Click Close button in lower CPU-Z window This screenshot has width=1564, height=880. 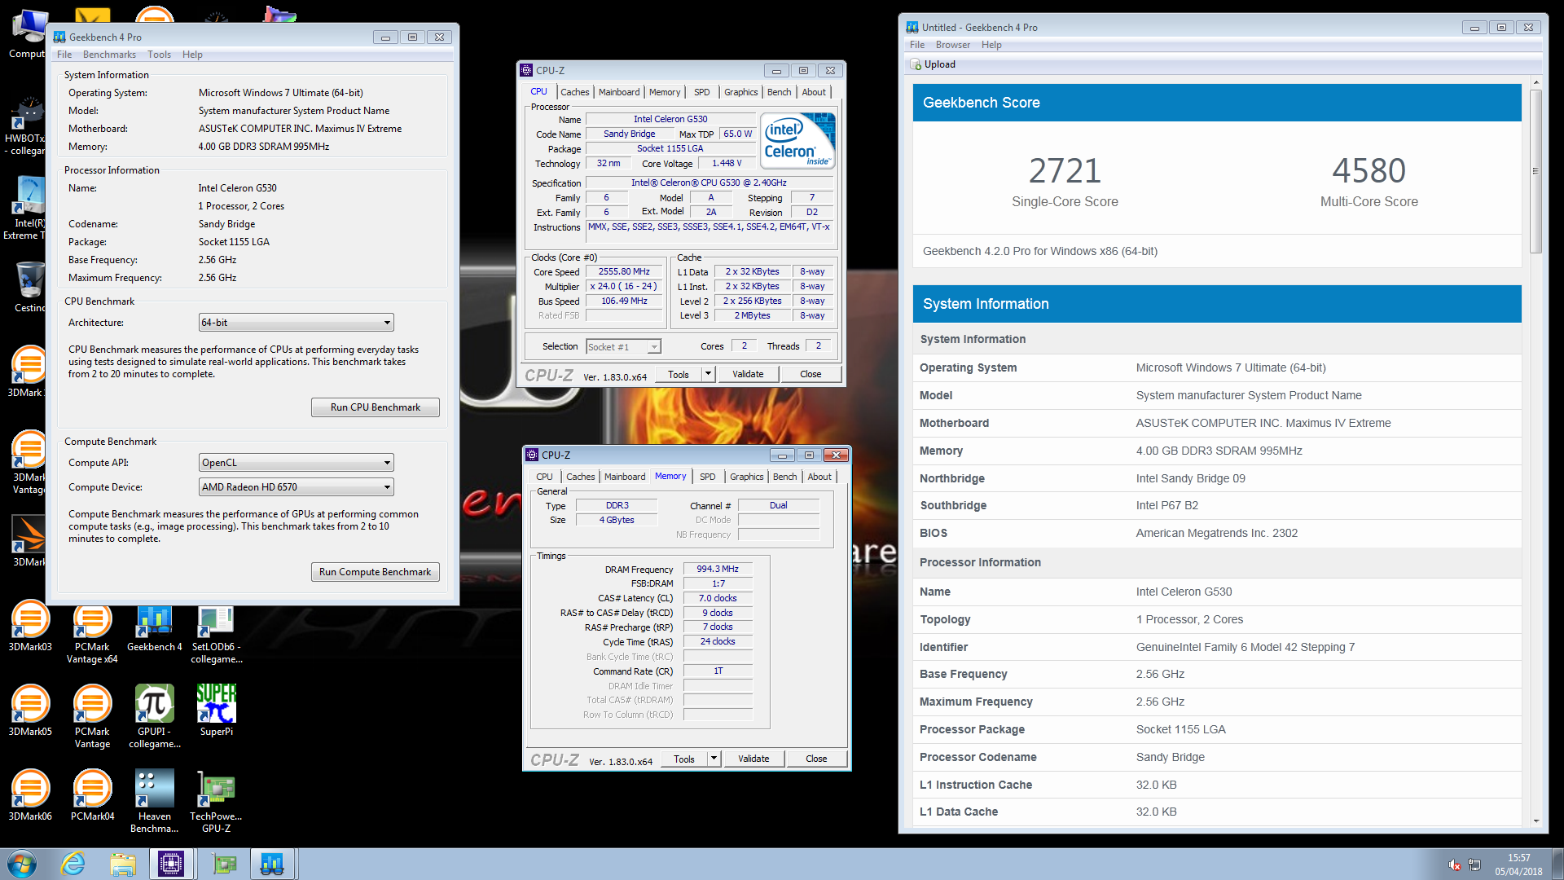tap(816, 759)
